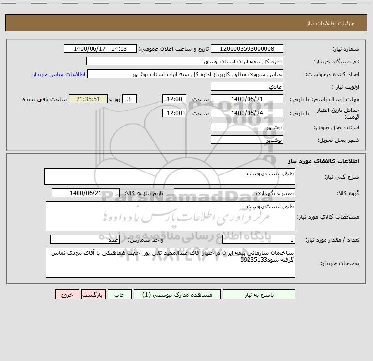The height and width of the screenshot is (361, 373).
Task: Click the buyer description text area
Action: pyautogui.click(x=170, y=263)
